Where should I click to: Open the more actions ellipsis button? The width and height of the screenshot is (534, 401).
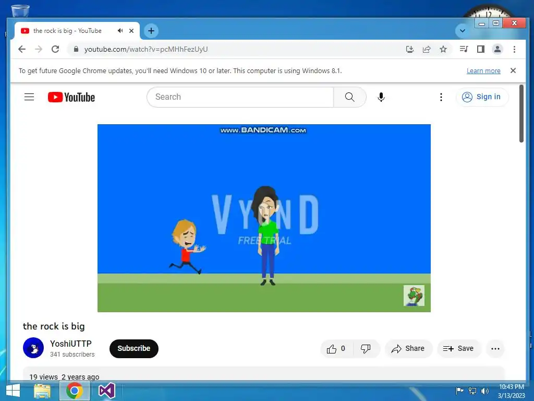(x=495, y=348)
